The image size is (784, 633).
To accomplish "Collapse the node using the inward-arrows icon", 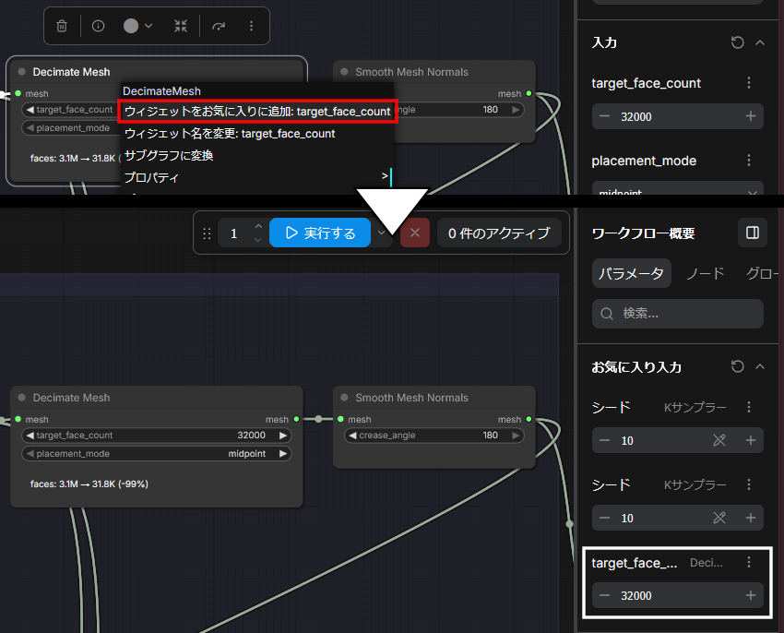I will 181,26.
